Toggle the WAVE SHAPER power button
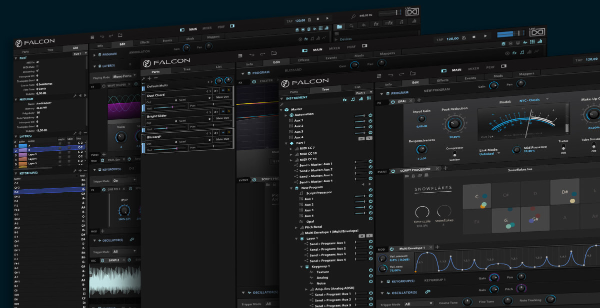The width and height of the screenshot is (600, 308). tap(104, 86)
